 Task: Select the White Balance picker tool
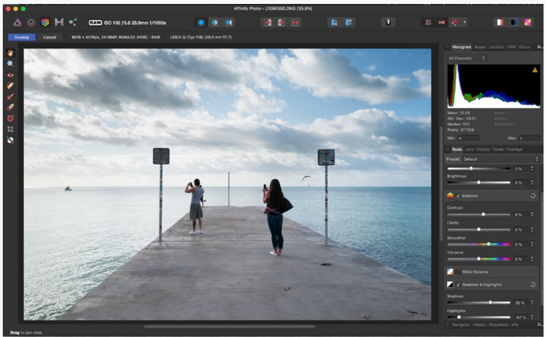pos(10,140)
